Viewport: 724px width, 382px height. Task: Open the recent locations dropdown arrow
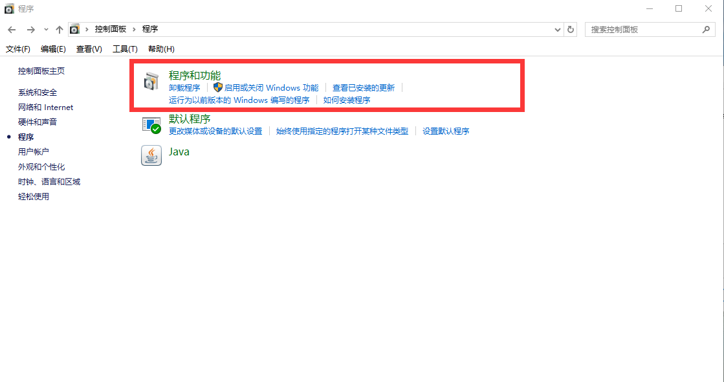point(46,30)
